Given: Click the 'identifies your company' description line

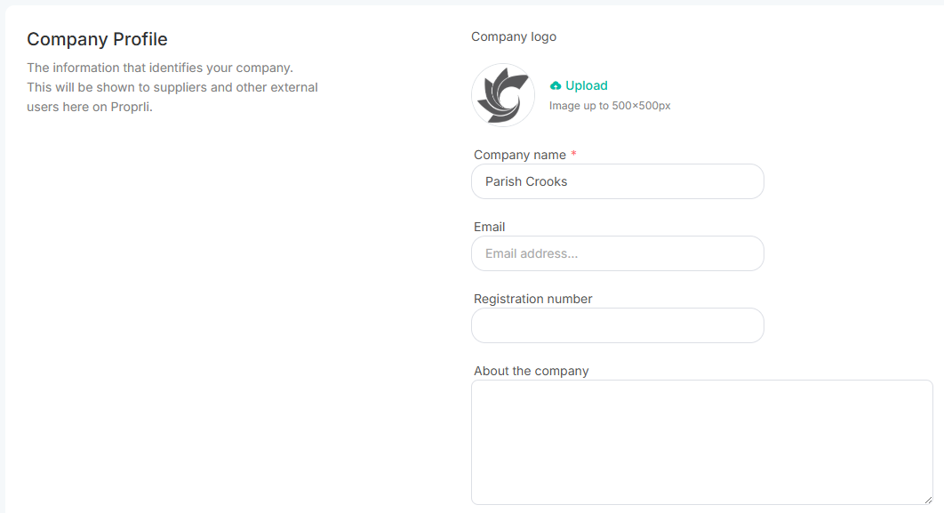Looking at the screenshot, I should point(160,68).
